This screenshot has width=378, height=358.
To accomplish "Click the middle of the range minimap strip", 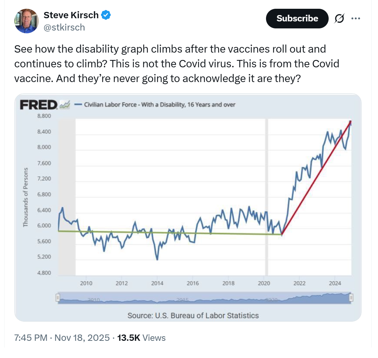I will [204, 298].
